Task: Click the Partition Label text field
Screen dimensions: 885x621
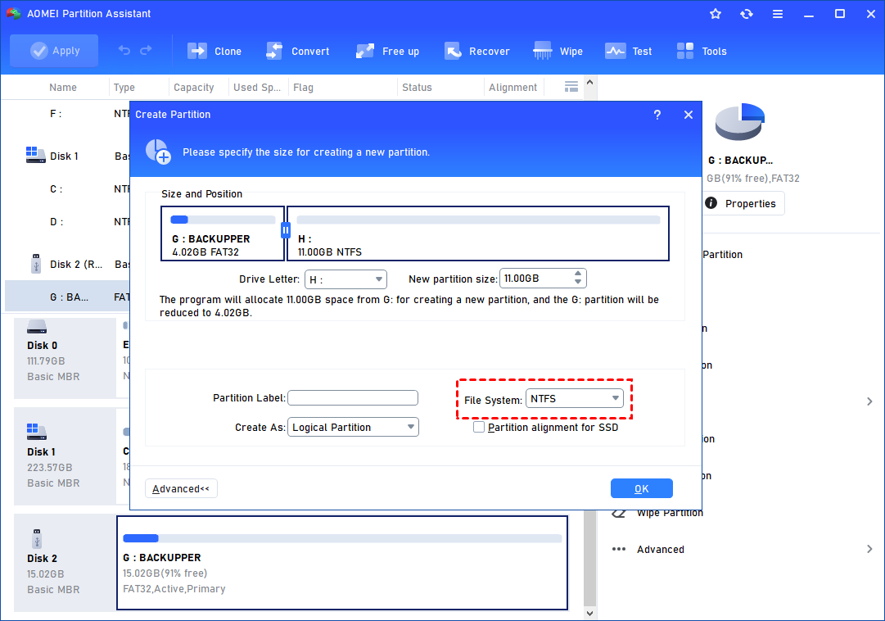Action: click(x=353, y=398)
